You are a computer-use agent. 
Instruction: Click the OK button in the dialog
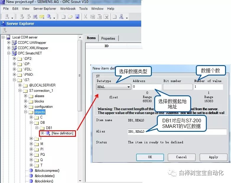click(150, 157)
